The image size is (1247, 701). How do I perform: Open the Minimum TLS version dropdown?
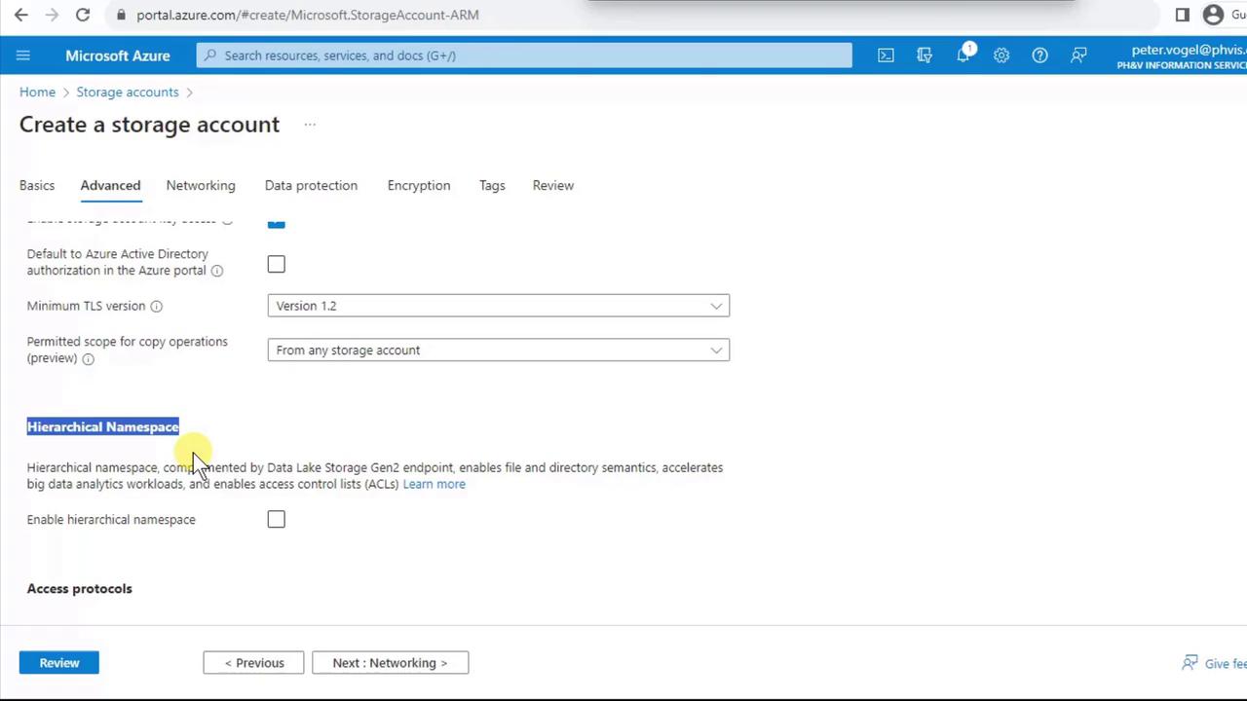[498, 306]
